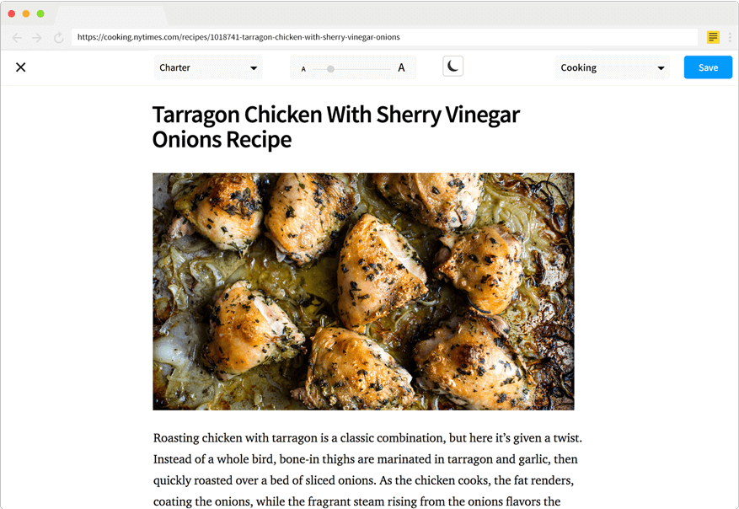739x509 pixels.
Task: Close the reader view with X
Action: click(21, 67)
